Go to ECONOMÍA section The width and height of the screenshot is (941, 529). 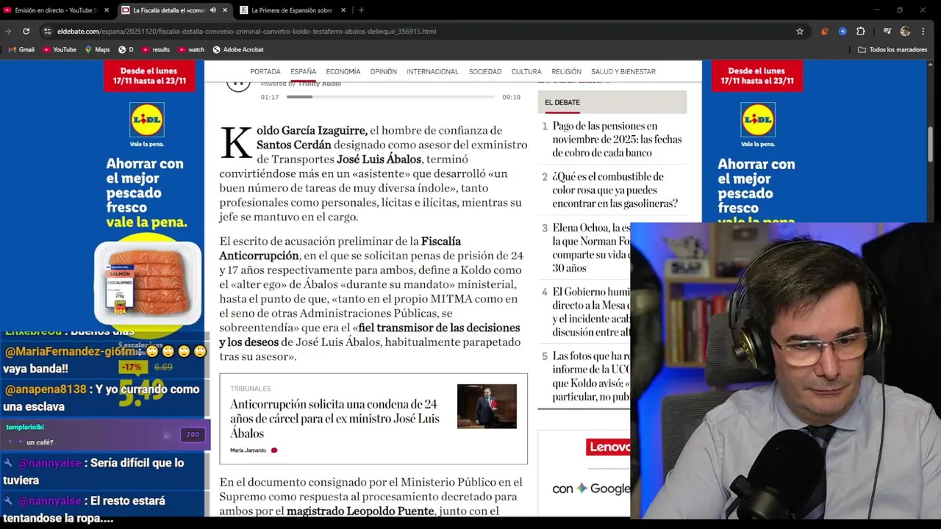click(x=343, y=72)
